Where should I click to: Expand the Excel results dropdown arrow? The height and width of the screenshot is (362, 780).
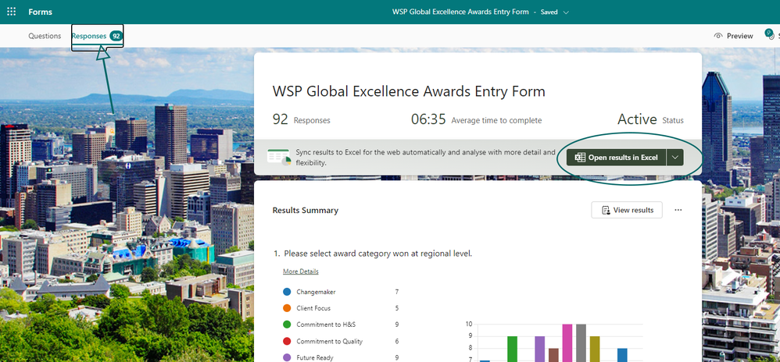pos(674,158)
